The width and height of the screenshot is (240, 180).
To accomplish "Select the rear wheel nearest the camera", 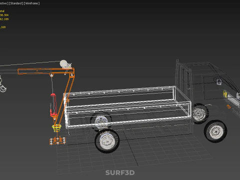I will point(107,141).
